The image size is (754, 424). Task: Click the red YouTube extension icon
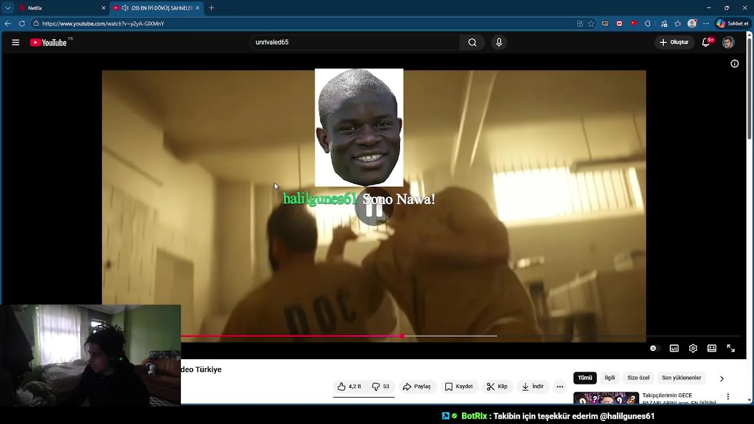633,24
